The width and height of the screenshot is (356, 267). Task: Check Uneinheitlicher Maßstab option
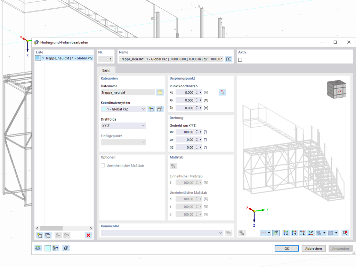(x=103, y=165)
